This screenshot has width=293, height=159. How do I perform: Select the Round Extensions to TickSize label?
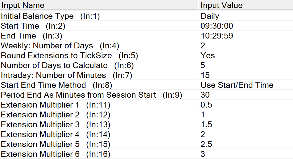56,55
